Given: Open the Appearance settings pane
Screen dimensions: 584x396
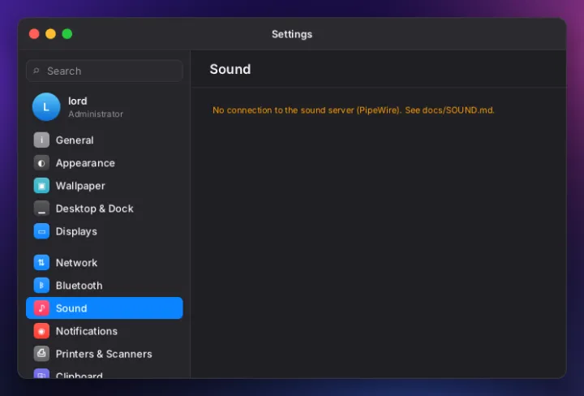Looking at the screenshot, I should tap(105, 163).
